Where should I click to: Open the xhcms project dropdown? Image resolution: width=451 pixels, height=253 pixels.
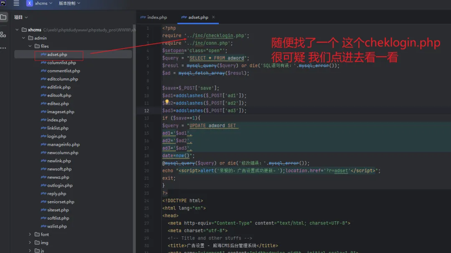44,3
